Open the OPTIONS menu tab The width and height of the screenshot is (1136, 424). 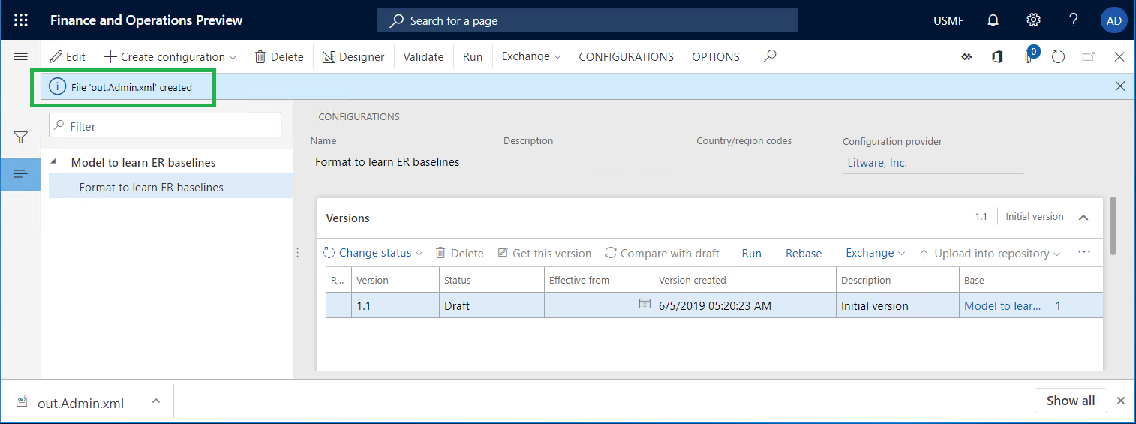coord(715,57)
